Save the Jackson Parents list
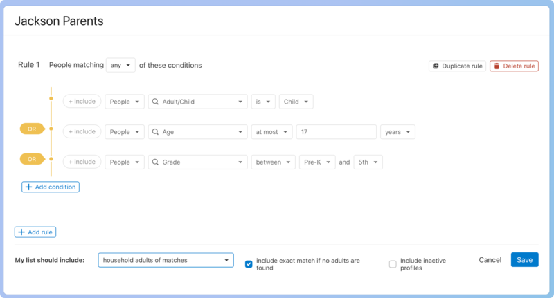Screen dimensions: 554x298 524,259
